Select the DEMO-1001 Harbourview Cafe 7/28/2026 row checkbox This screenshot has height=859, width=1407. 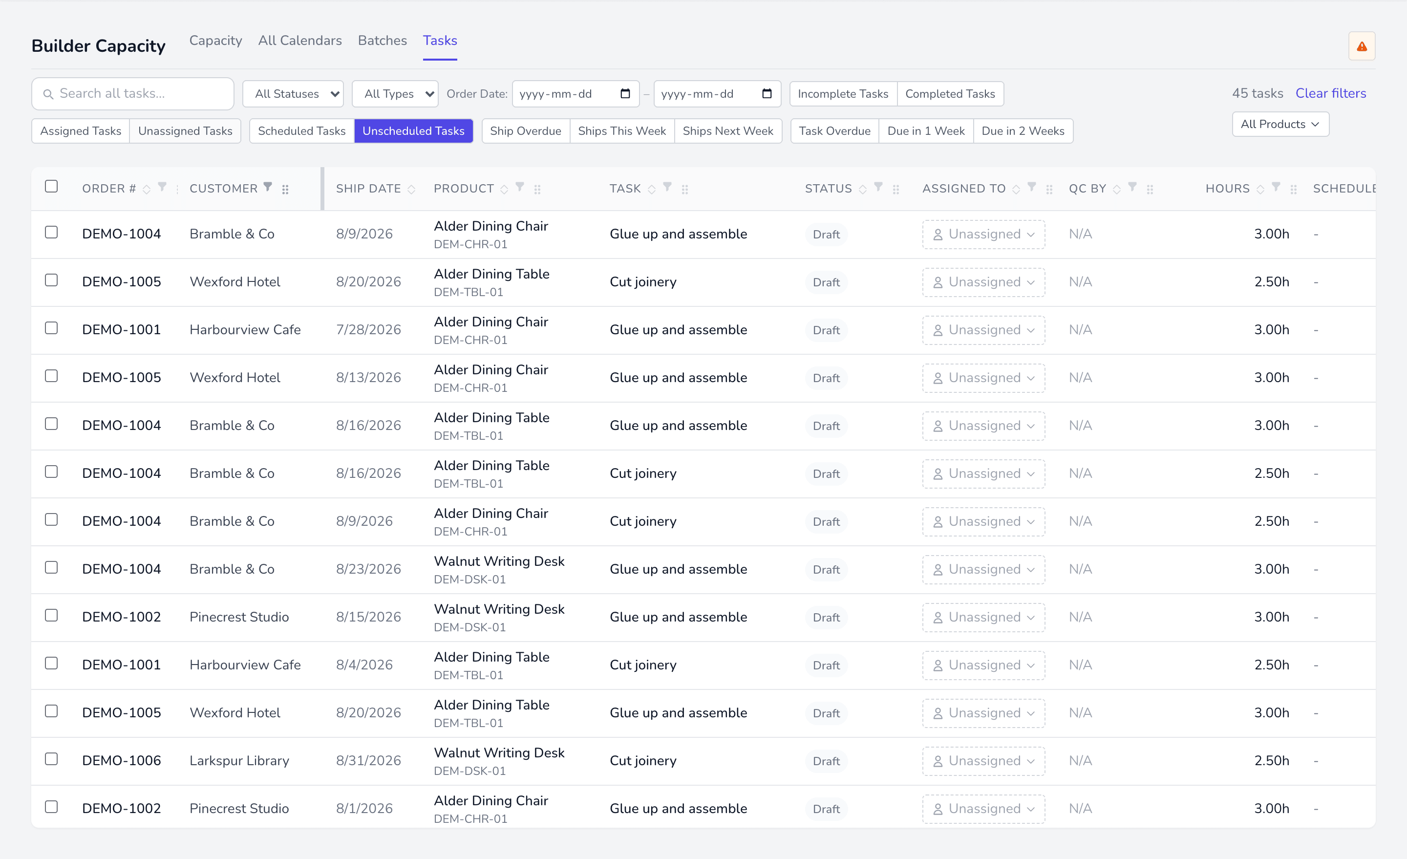pos(51,328)
